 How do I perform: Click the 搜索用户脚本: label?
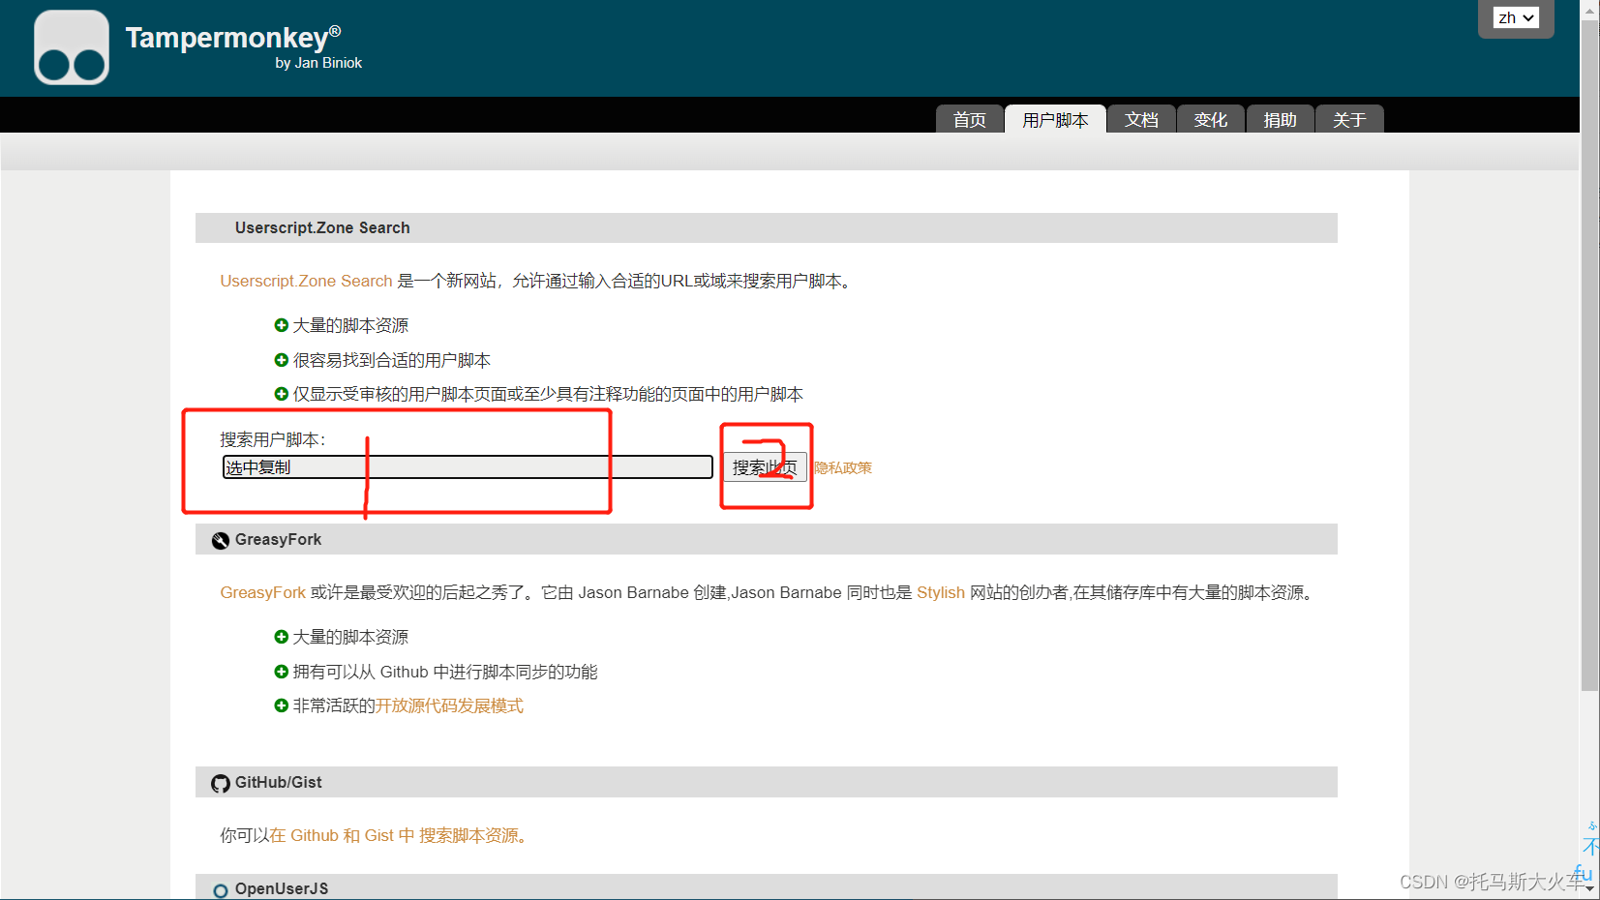[x=273, y=439]
